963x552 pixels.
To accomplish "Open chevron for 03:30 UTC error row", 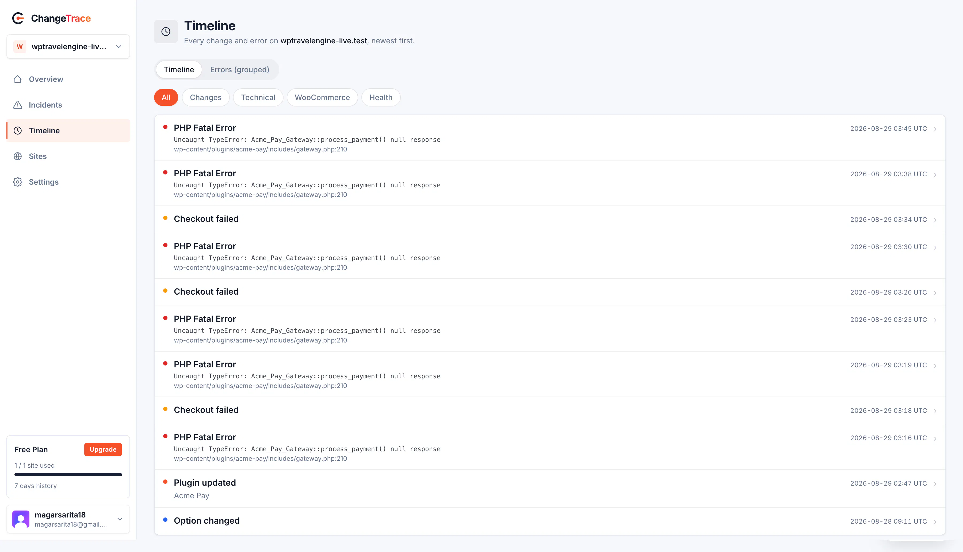I will (935, 248).
